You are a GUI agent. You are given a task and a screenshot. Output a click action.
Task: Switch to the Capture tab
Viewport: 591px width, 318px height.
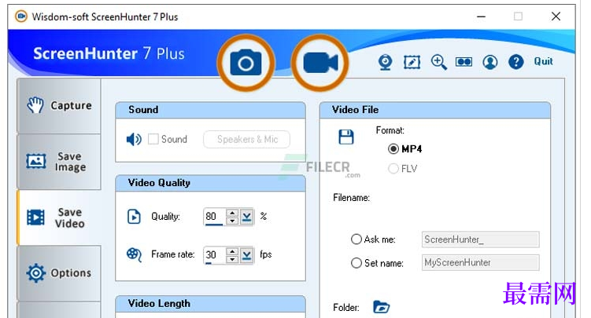(x=59, y=106)
